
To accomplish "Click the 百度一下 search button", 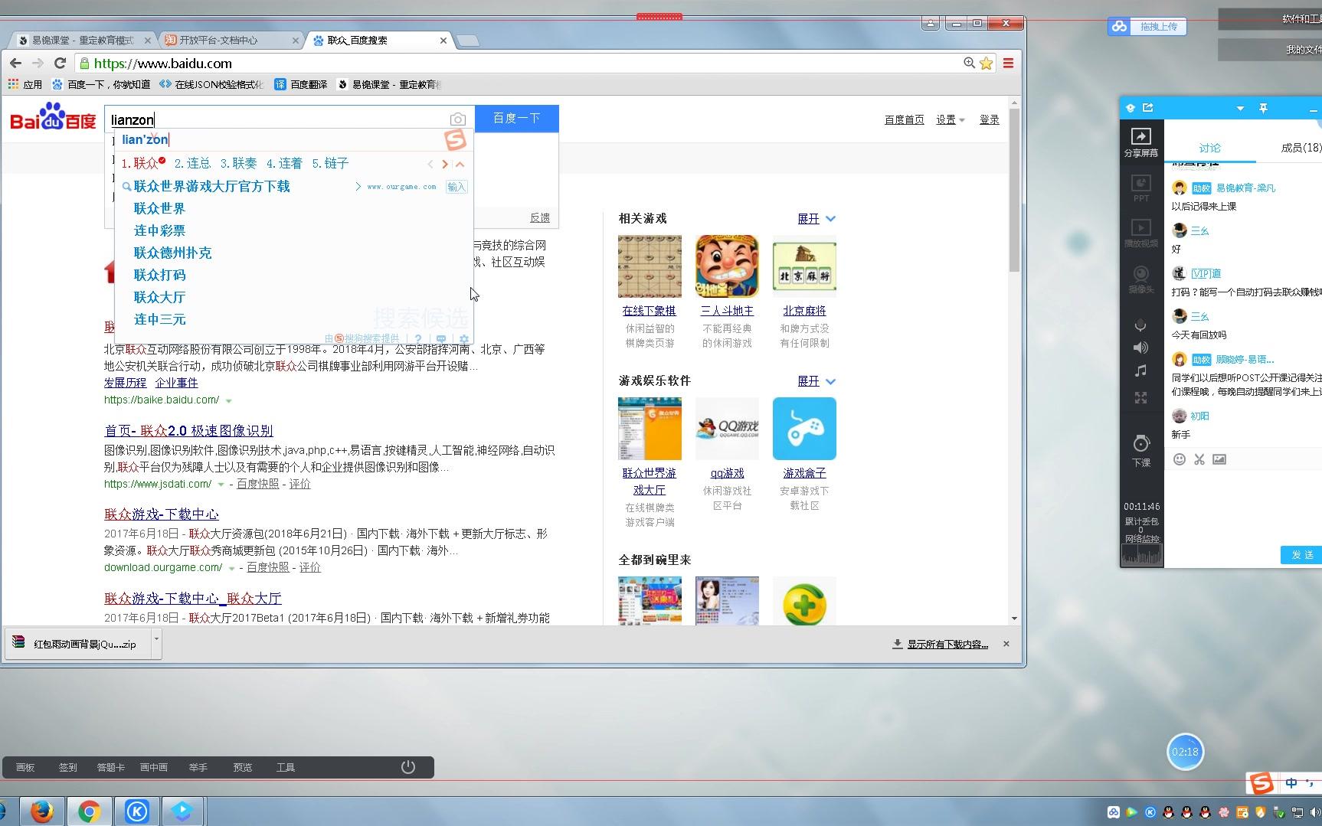I will pos(517,118).
